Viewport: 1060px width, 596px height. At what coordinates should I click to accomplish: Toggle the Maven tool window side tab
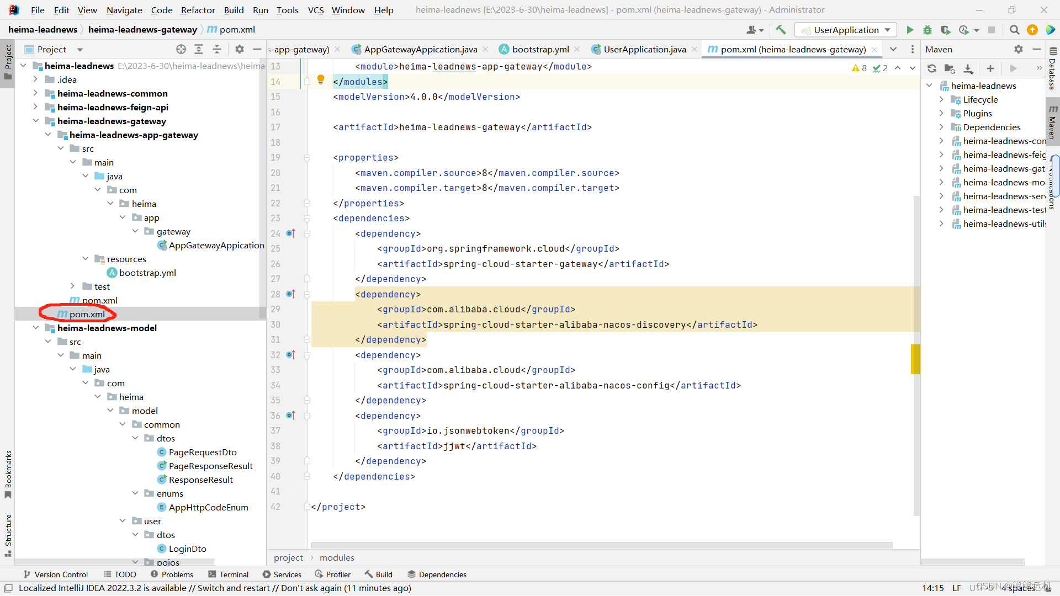1053,123
